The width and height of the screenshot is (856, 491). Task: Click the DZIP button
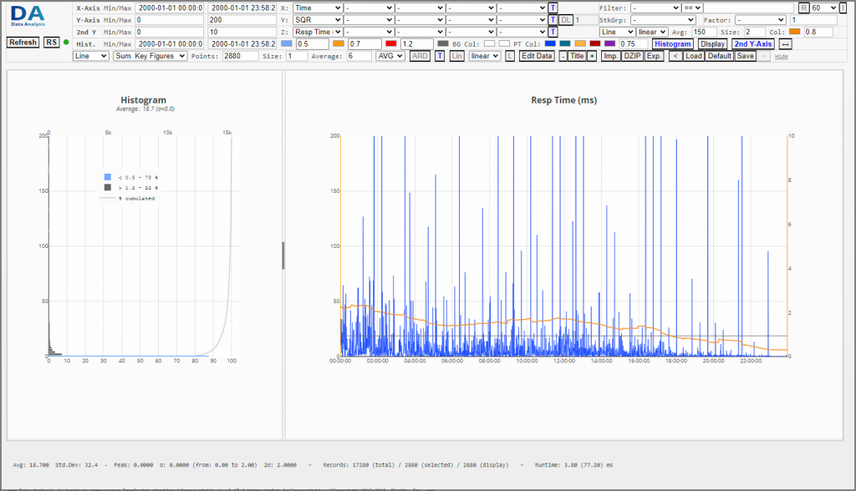coord(632,56)
